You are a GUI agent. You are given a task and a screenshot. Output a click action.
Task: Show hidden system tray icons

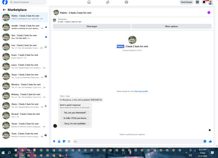pyautogui.click(x=186, y=153)
